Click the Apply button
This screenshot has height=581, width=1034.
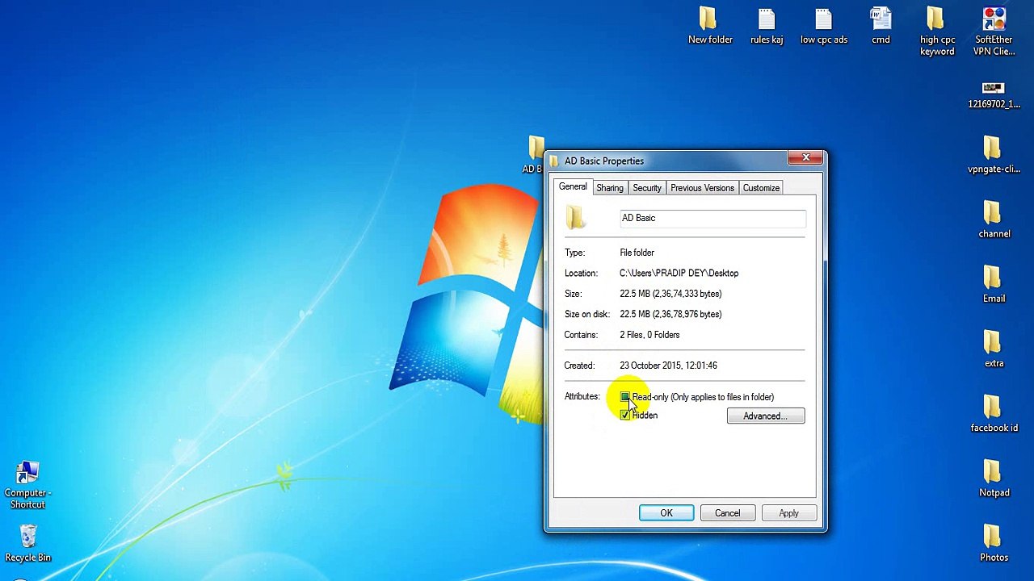788,513
